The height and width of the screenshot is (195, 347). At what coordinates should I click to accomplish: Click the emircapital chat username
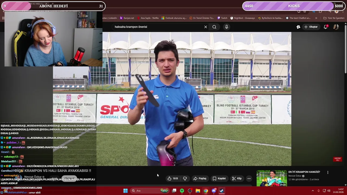tap(11, 175)
